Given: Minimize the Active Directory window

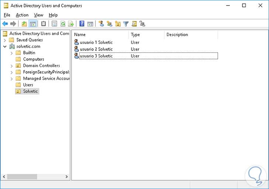Looking at the screenshot, I should pyautogui.click(x=228, y=6).
